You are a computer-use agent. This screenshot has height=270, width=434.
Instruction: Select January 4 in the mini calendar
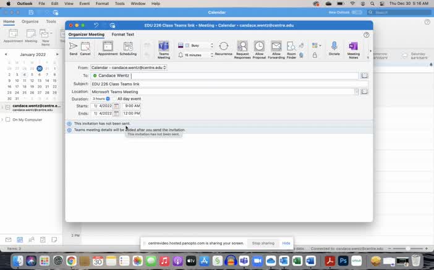24,75
